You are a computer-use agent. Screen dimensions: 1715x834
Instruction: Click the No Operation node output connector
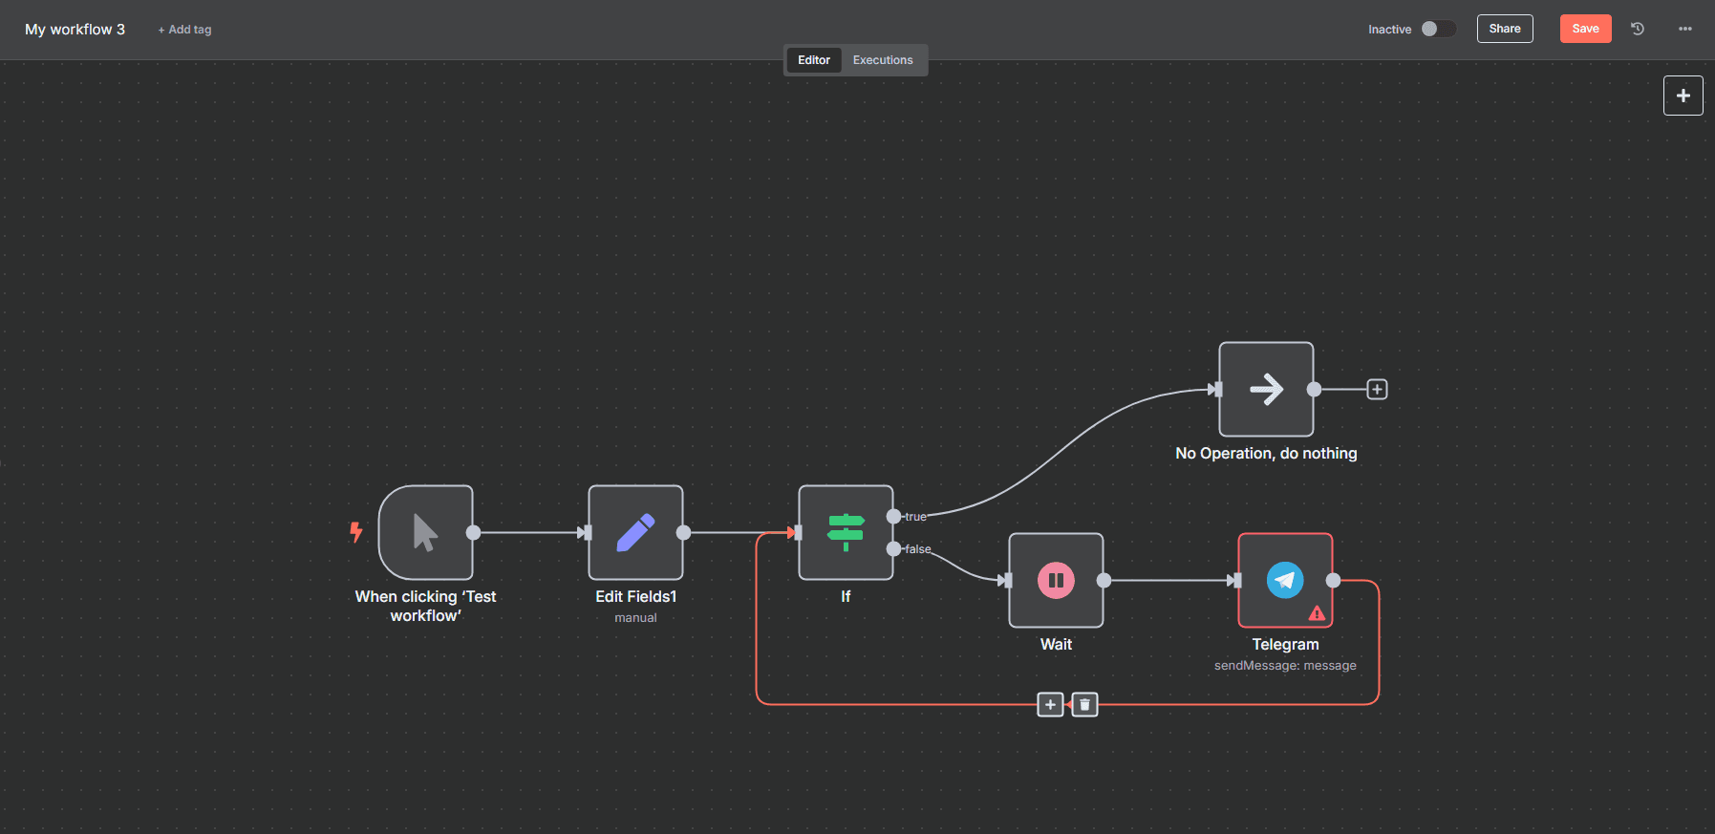point(1314,389)
